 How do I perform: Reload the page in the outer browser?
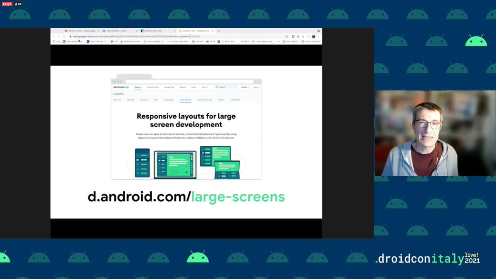pyautogui.click(x=64, y=36)
